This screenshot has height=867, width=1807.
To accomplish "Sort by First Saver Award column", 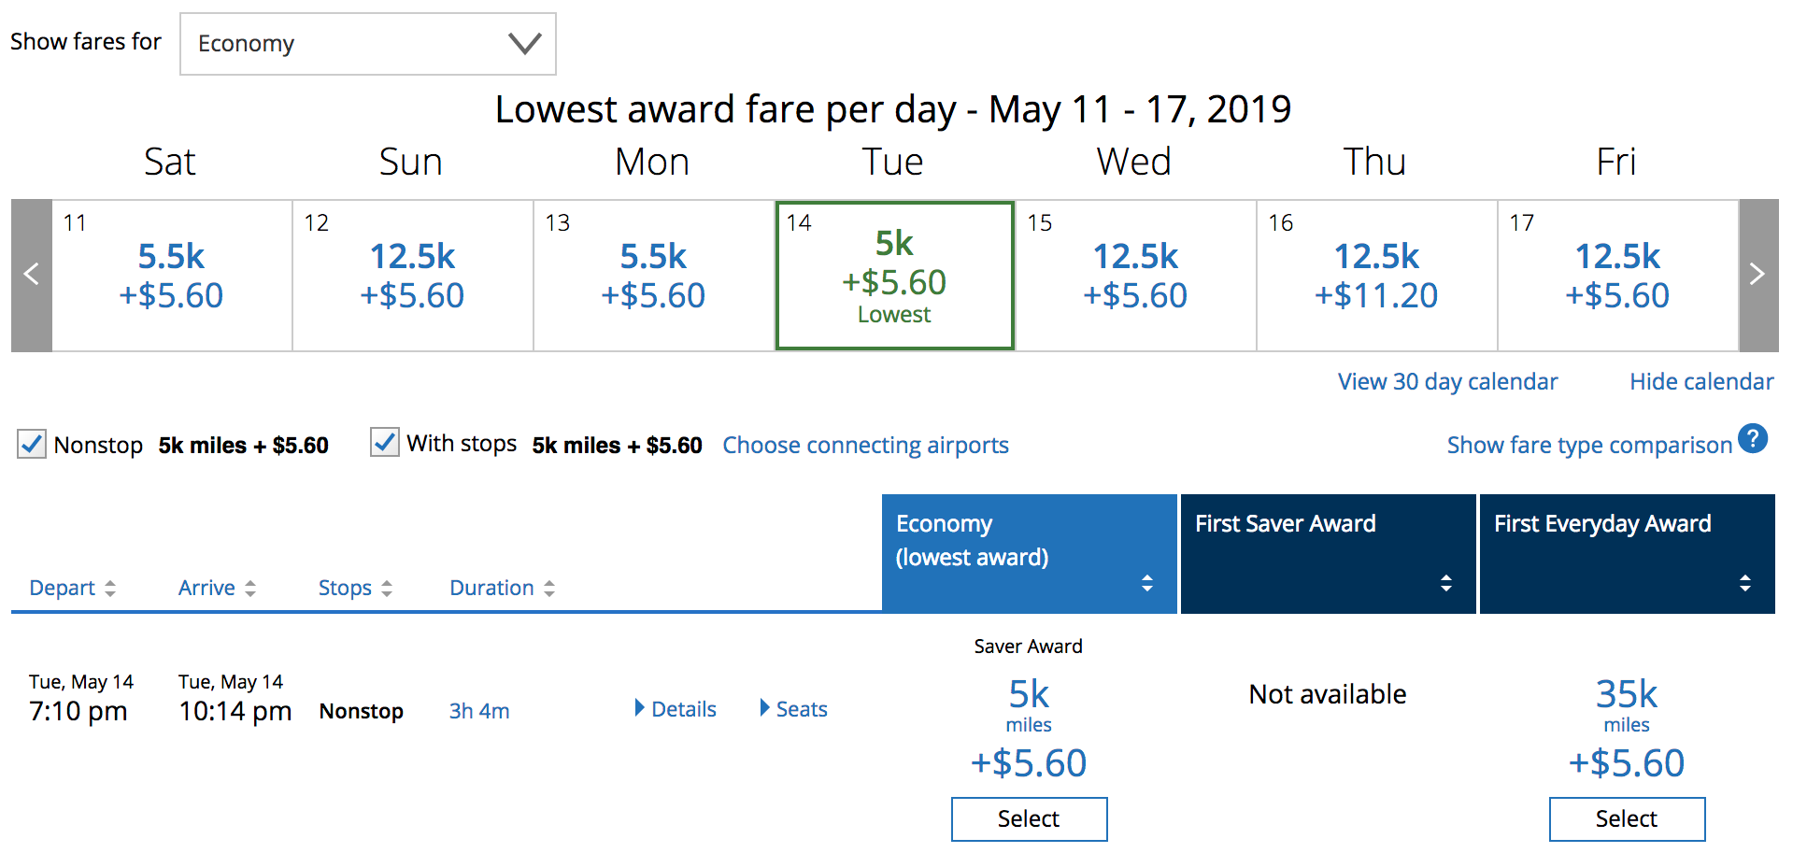I will click(1328, 554).
